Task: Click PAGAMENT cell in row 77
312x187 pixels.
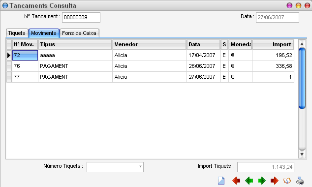Action: click(75, 77)
